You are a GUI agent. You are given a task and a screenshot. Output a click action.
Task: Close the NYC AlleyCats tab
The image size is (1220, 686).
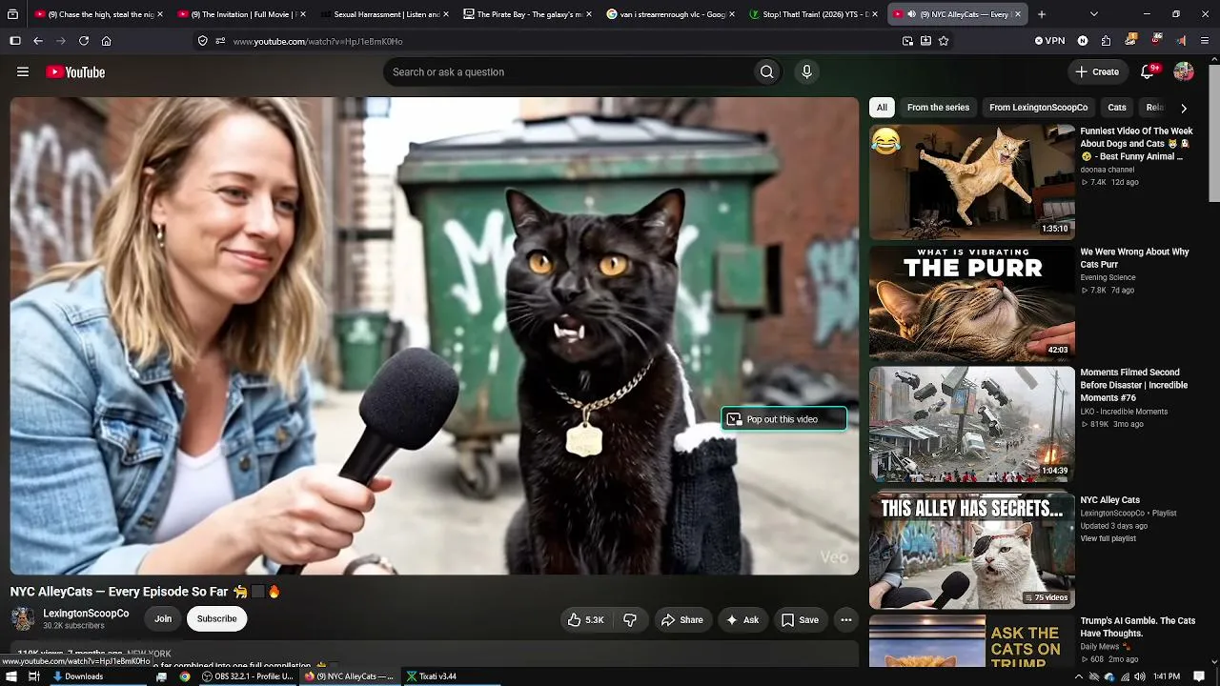(1018, 14)
